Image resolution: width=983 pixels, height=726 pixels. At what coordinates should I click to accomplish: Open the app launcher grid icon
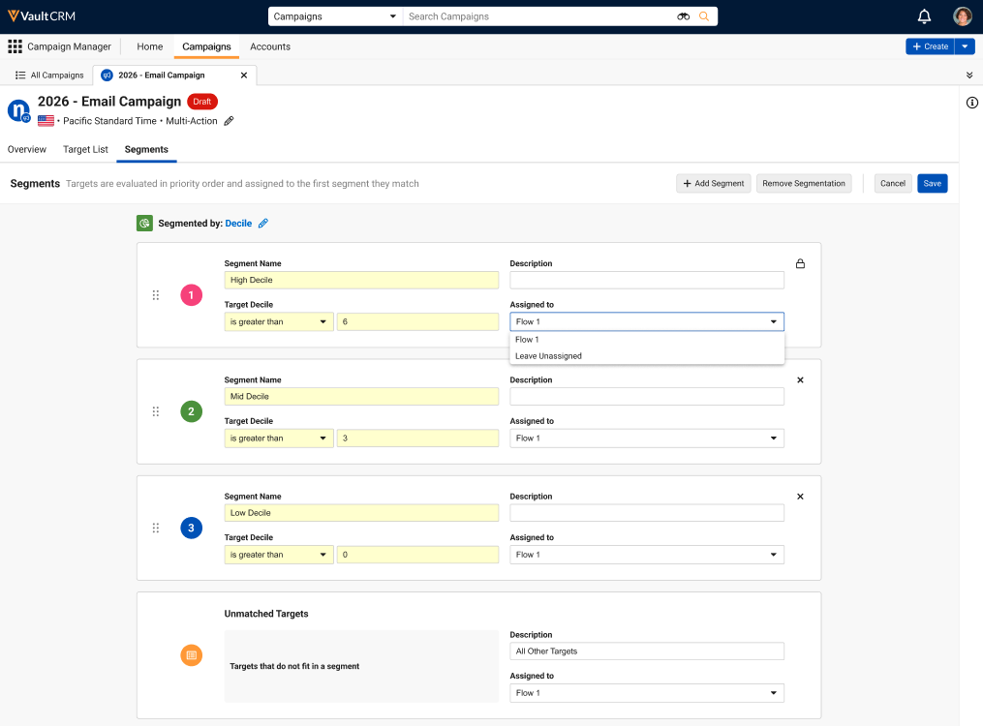point(15,46)
